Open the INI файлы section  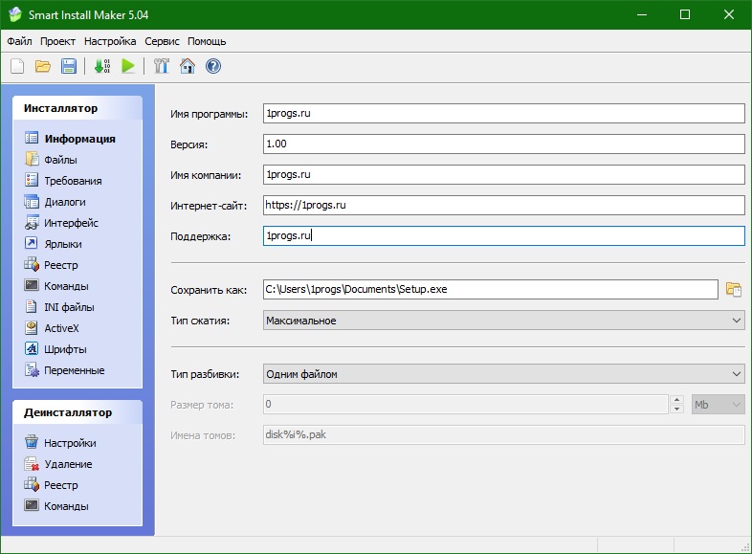(59, 307)
